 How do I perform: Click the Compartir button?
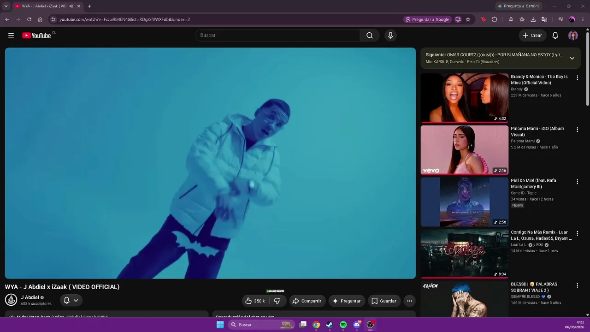(307, 301)
